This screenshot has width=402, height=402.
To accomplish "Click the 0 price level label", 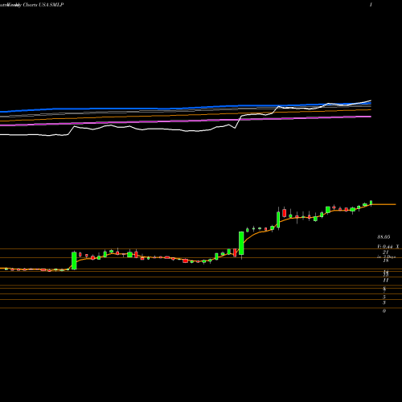I will (384, 311).
